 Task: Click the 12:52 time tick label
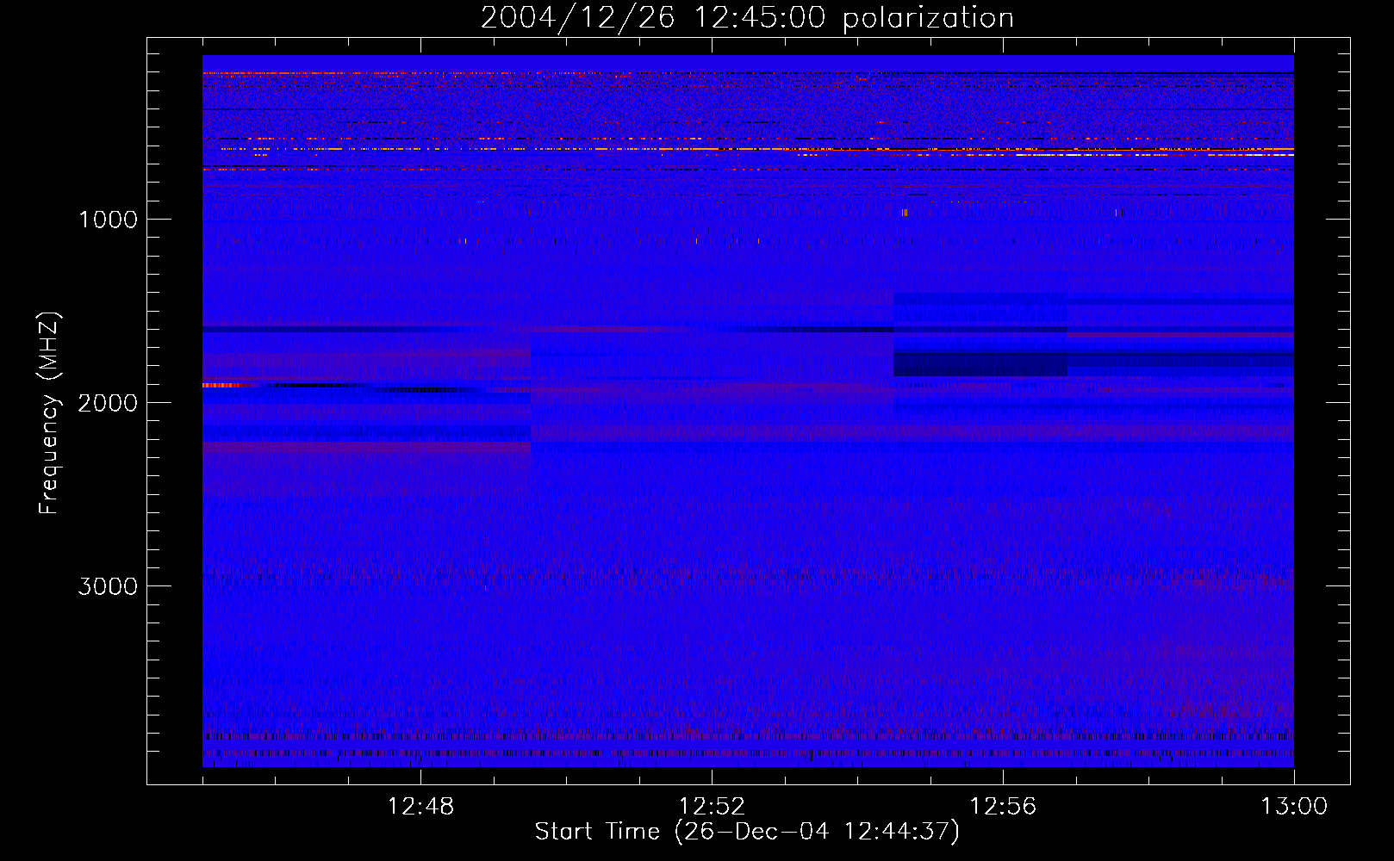point(712,807)
